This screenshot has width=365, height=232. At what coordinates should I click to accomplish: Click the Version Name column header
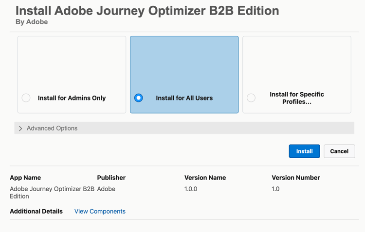point(205,178)
